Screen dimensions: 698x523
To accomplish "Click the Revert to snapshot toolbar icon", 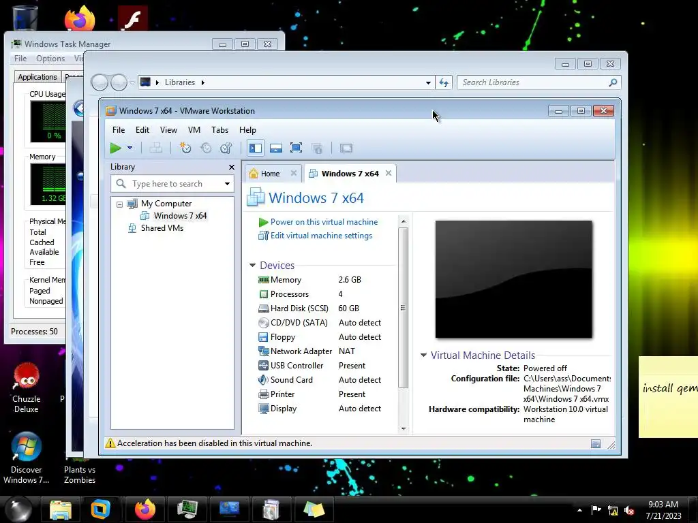I will 206,148.
